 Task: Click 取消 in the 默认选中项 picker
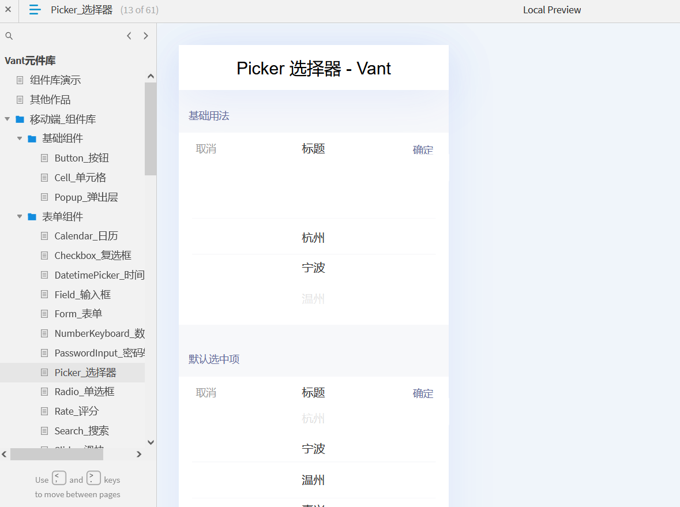tap(206, 393)
